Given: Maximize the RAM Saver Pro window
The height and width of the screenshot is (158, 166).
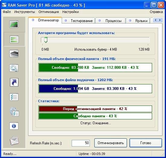Looking at the screenshot, I should tap(154, 5).
